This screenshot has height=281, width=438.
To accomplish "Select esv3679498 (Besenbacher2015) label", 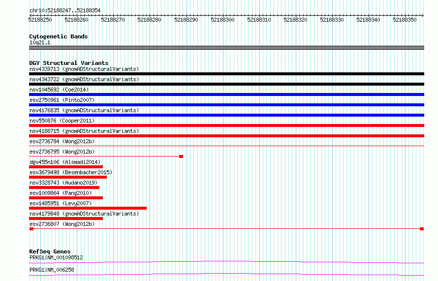I will [x=71, y=172].
